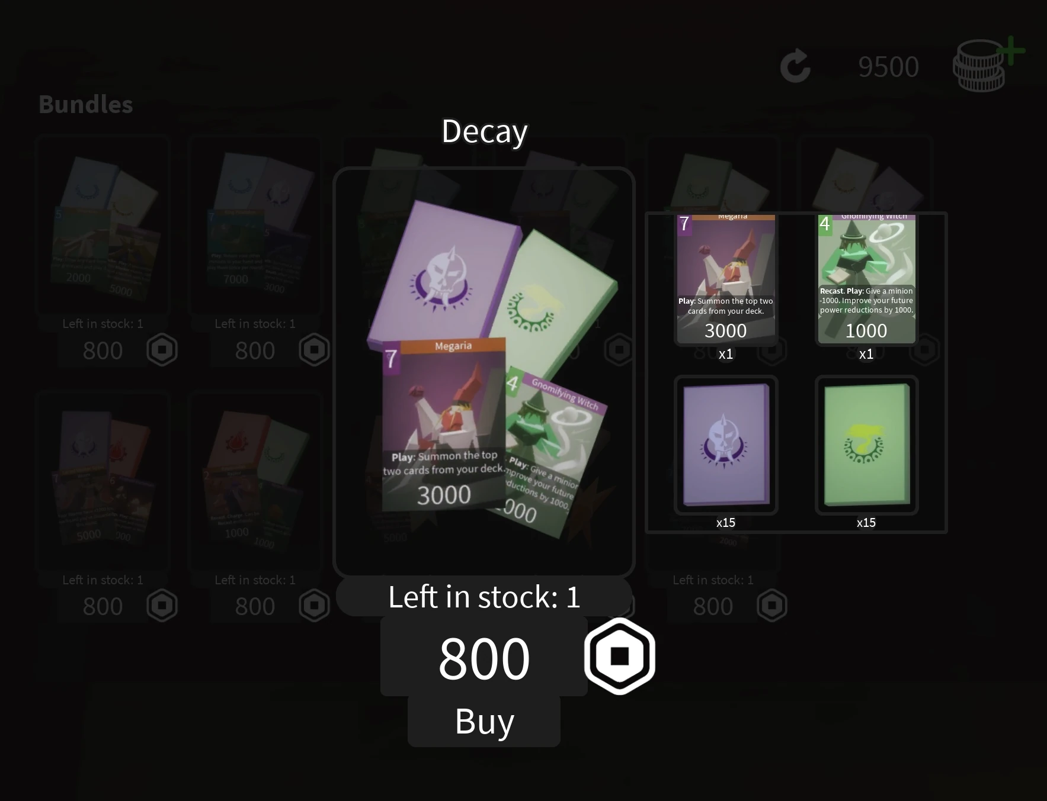Click the refresh arrow icon near the coin balance
The image size is (1047, 801).
coord(795,66)
